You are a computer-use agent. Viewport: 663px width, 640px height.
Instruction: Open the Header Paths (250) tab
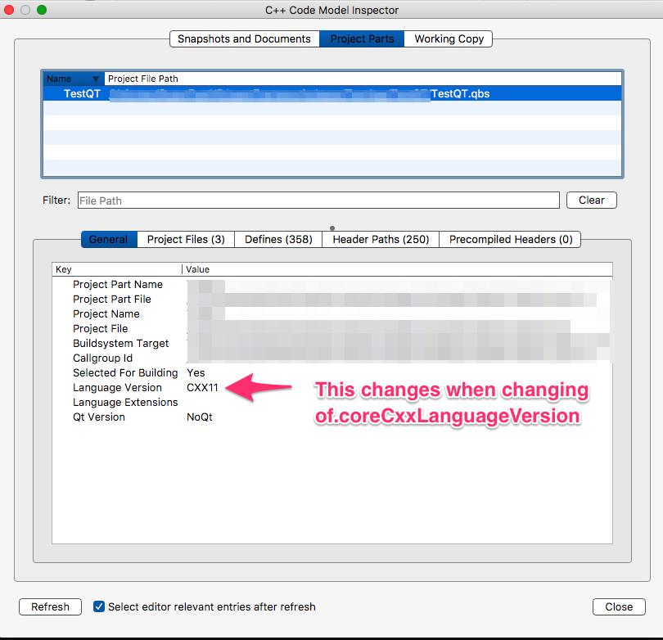(x=380, y=239)
